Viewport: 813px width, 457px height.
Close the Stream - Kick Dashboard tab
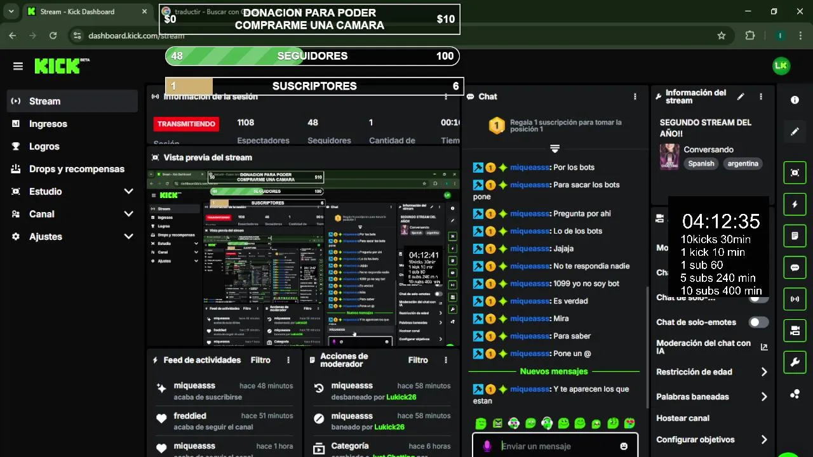[145, 11]
